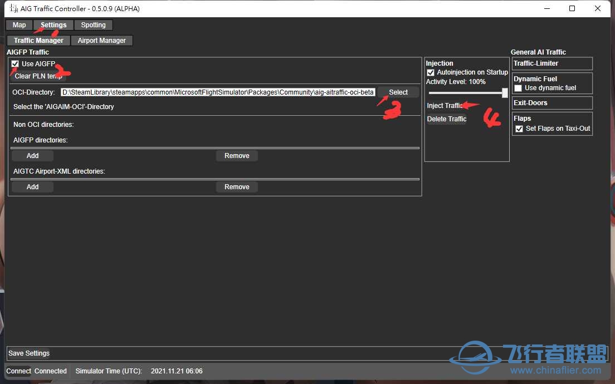
Task: Click the 'AIGTC Airport-XML directories:' label
Action: [59, 171]
